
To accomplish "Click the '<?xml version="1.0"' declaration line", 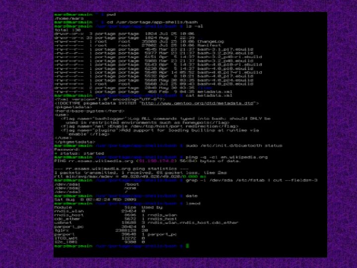I will tap(110, 100).
